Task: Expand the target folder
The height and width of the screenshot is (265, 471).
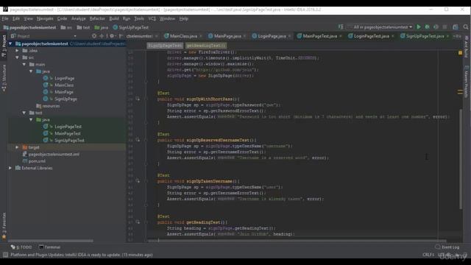Action: pos(17,147)
